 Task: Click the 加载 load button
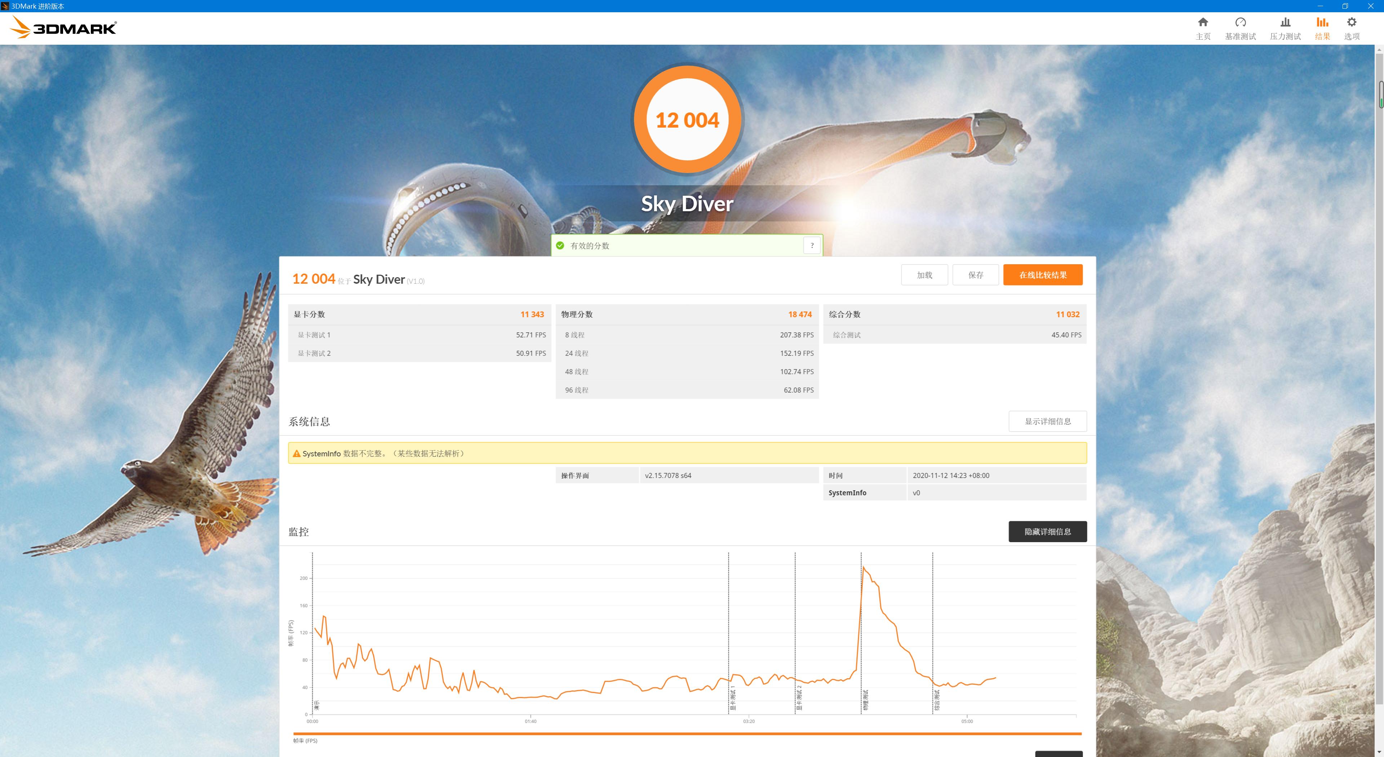point(924,275)
